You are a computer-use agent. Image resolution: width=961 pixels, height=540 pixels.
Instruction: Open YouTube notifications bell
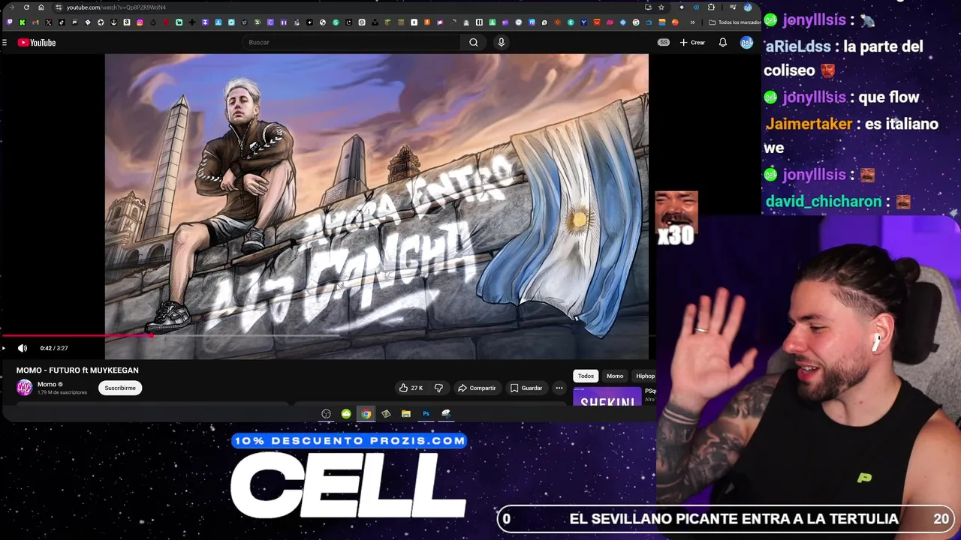[x=723, y=43]
